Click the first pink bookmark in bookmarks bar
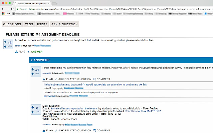The image size is (213, 133). (69, 14)
